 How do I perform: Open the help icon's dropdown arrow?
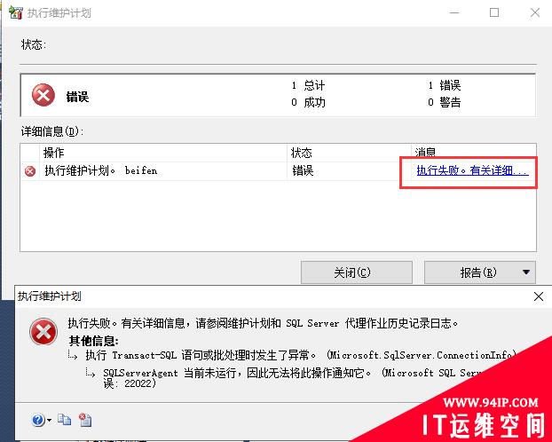point(49,420)
